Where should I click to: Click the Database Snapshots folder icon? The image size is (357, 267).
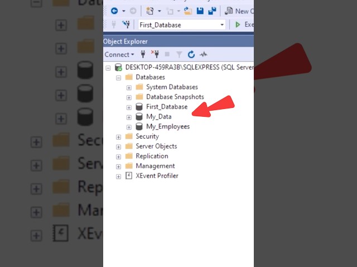139,97
